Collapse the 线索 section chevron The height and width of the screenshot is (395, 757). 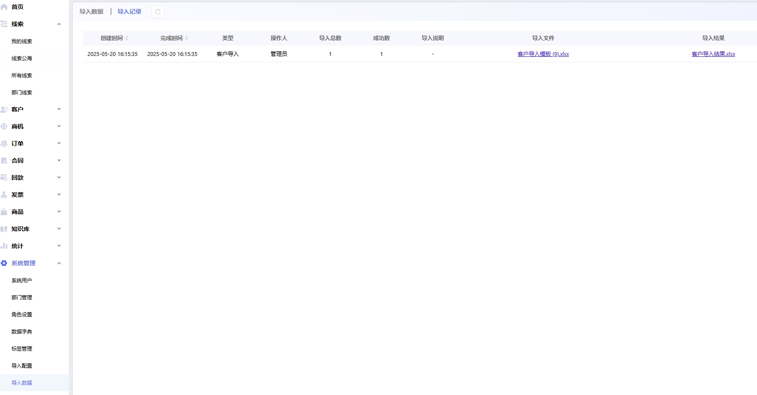59,24
